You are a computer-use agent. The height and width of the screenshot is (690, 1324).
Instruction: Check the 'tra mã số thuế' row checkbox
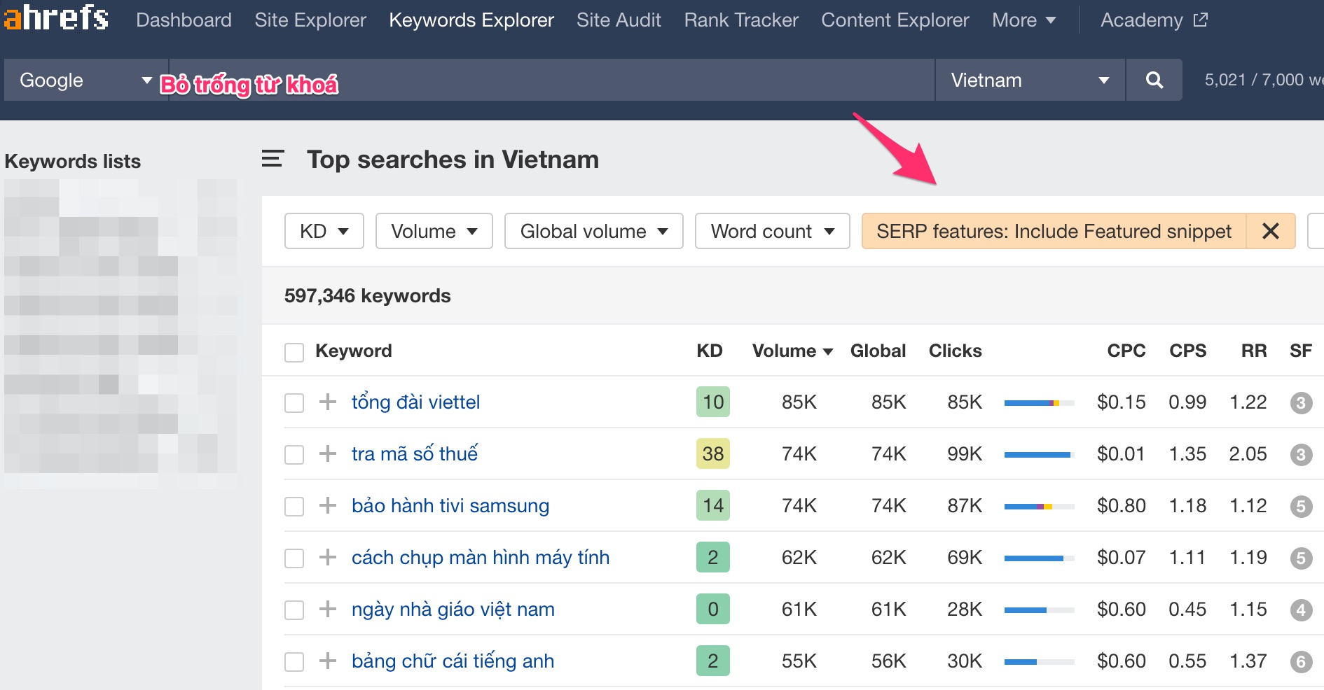tap(294, 455)
